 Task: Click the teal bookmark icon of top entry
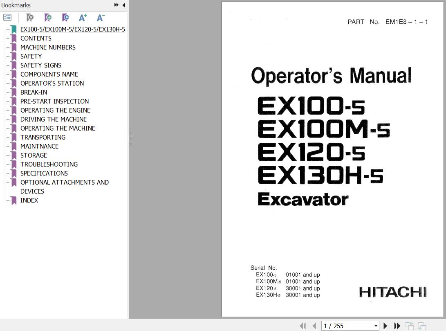pyautogui.click(x=13, y=29)
